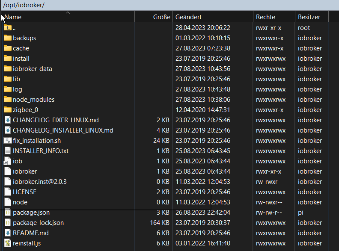The width and height of the screenshot is (339, 251).
Task: Select the reinstall.js file name
Action: [27, 243]
